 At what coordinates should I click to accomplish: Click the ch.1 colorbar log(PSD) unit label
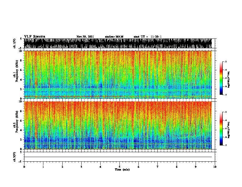tap(229, 80)
